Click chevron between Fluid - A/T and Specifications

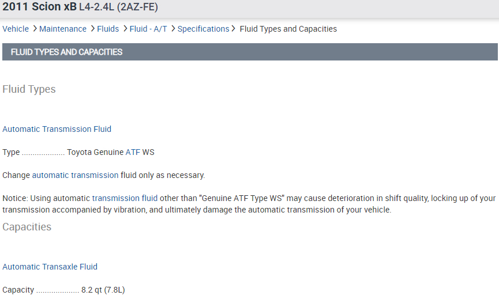coord(172,29)
